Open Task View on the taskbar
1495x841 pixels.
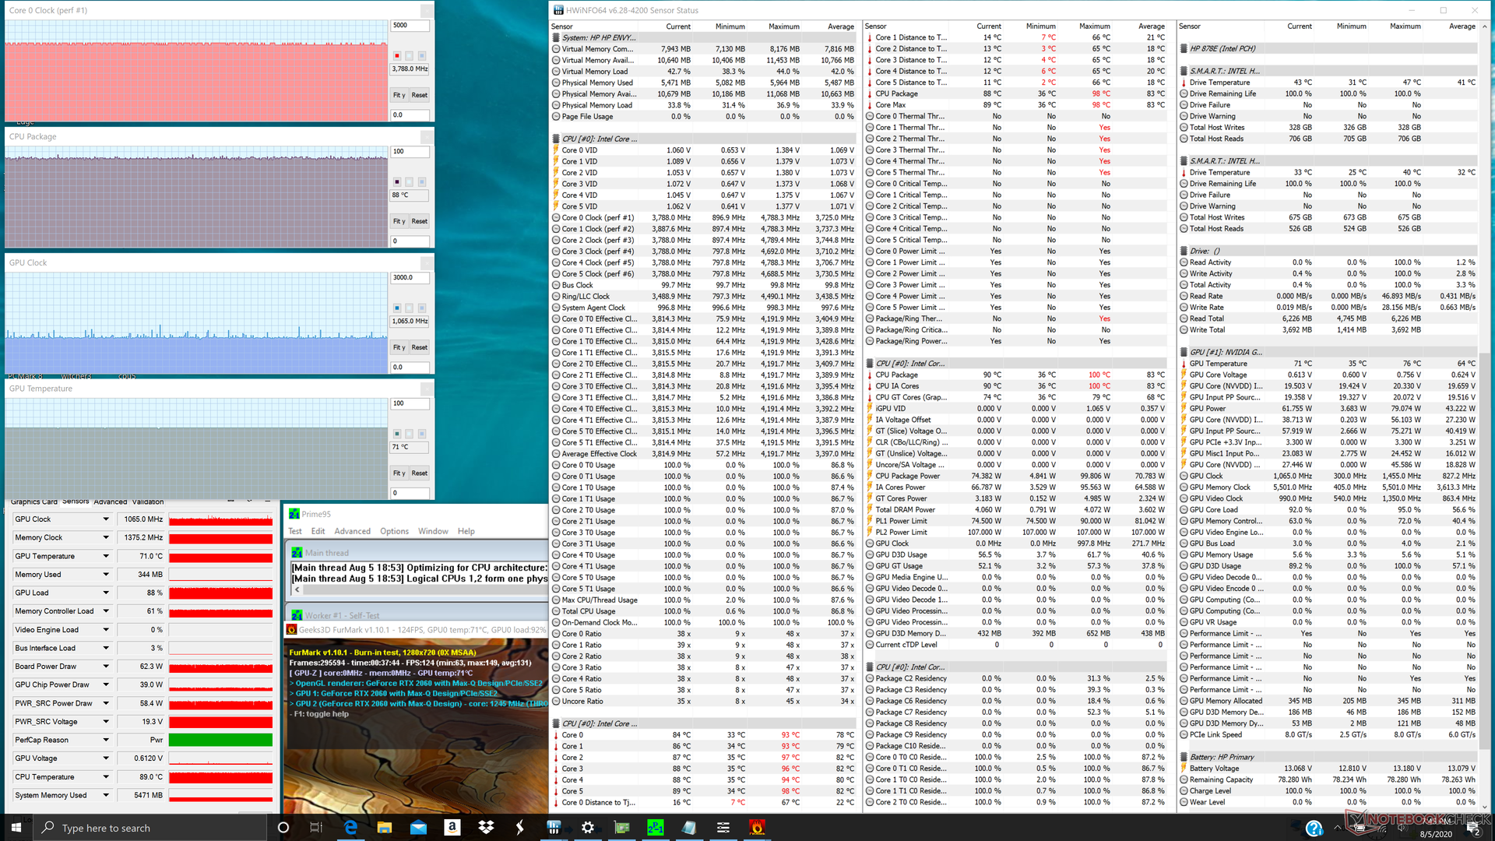click(316, 827)
